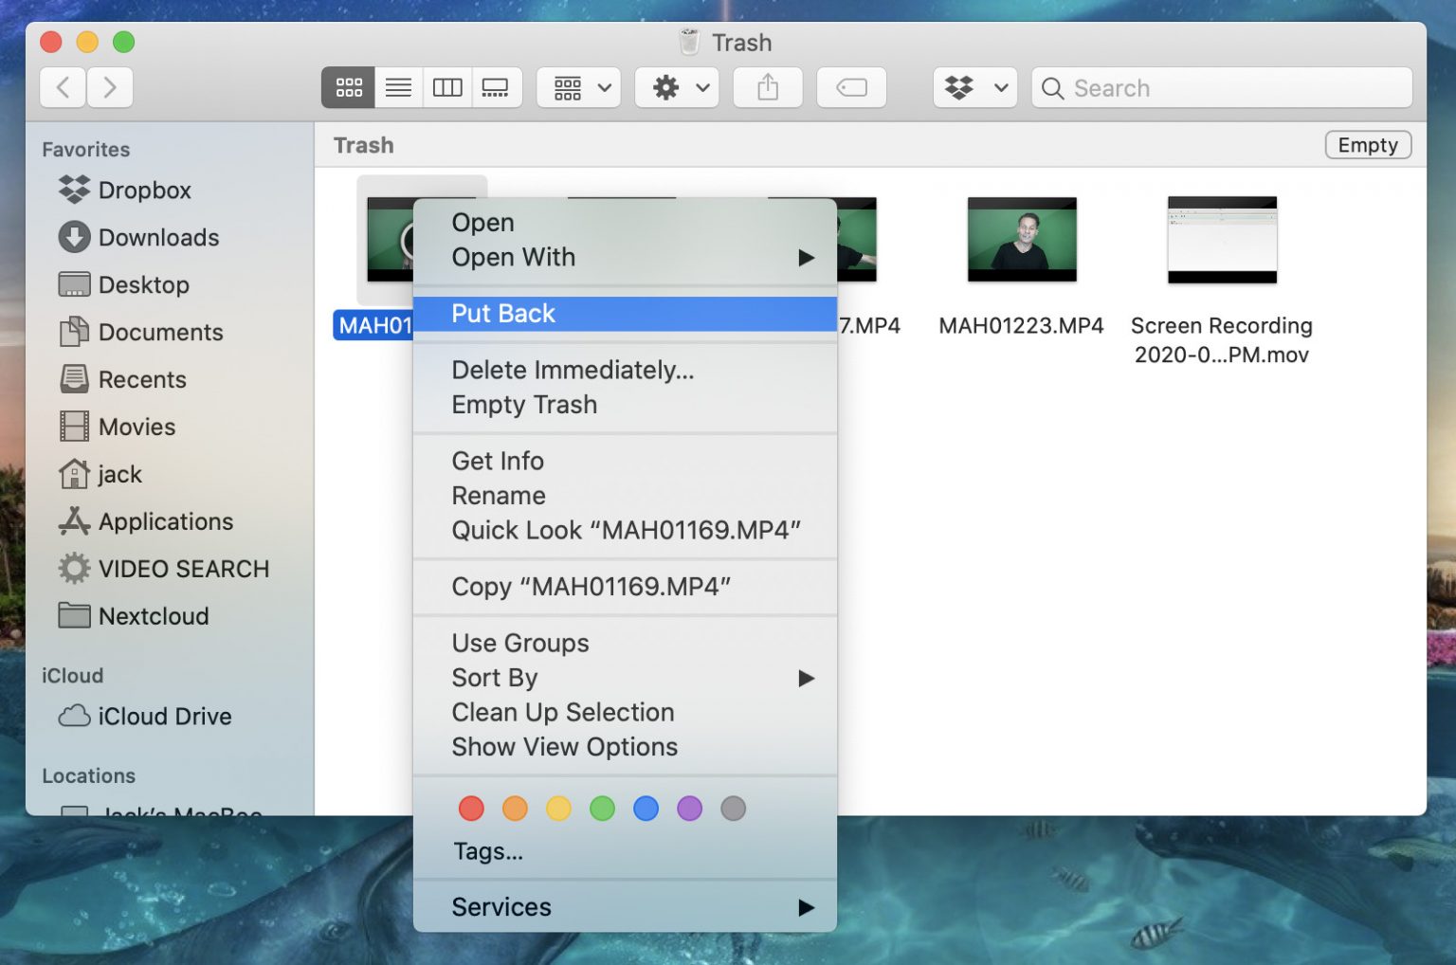Switch to icon grid view
The width and height of the screenshot is (1456, 965).
(347, 87)
